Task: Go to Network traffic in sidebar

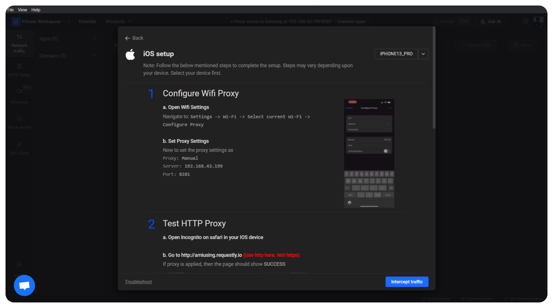Action: point(19,44)
